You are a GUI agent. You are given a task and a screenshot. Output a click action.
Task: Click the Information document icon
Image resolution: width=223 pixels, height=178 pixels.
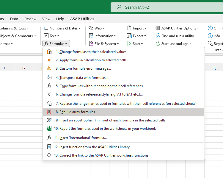click(91, 36)
